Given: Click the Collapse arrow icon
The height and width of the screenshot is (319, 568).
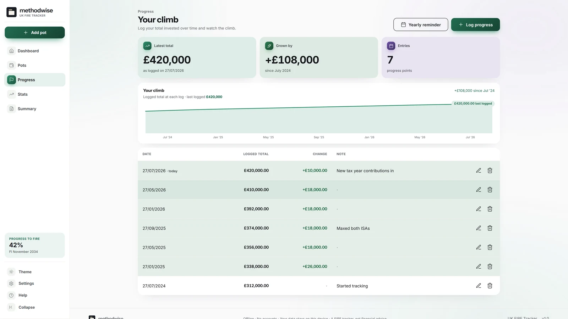Looking at the screenshot, I should tap(11, 307).
